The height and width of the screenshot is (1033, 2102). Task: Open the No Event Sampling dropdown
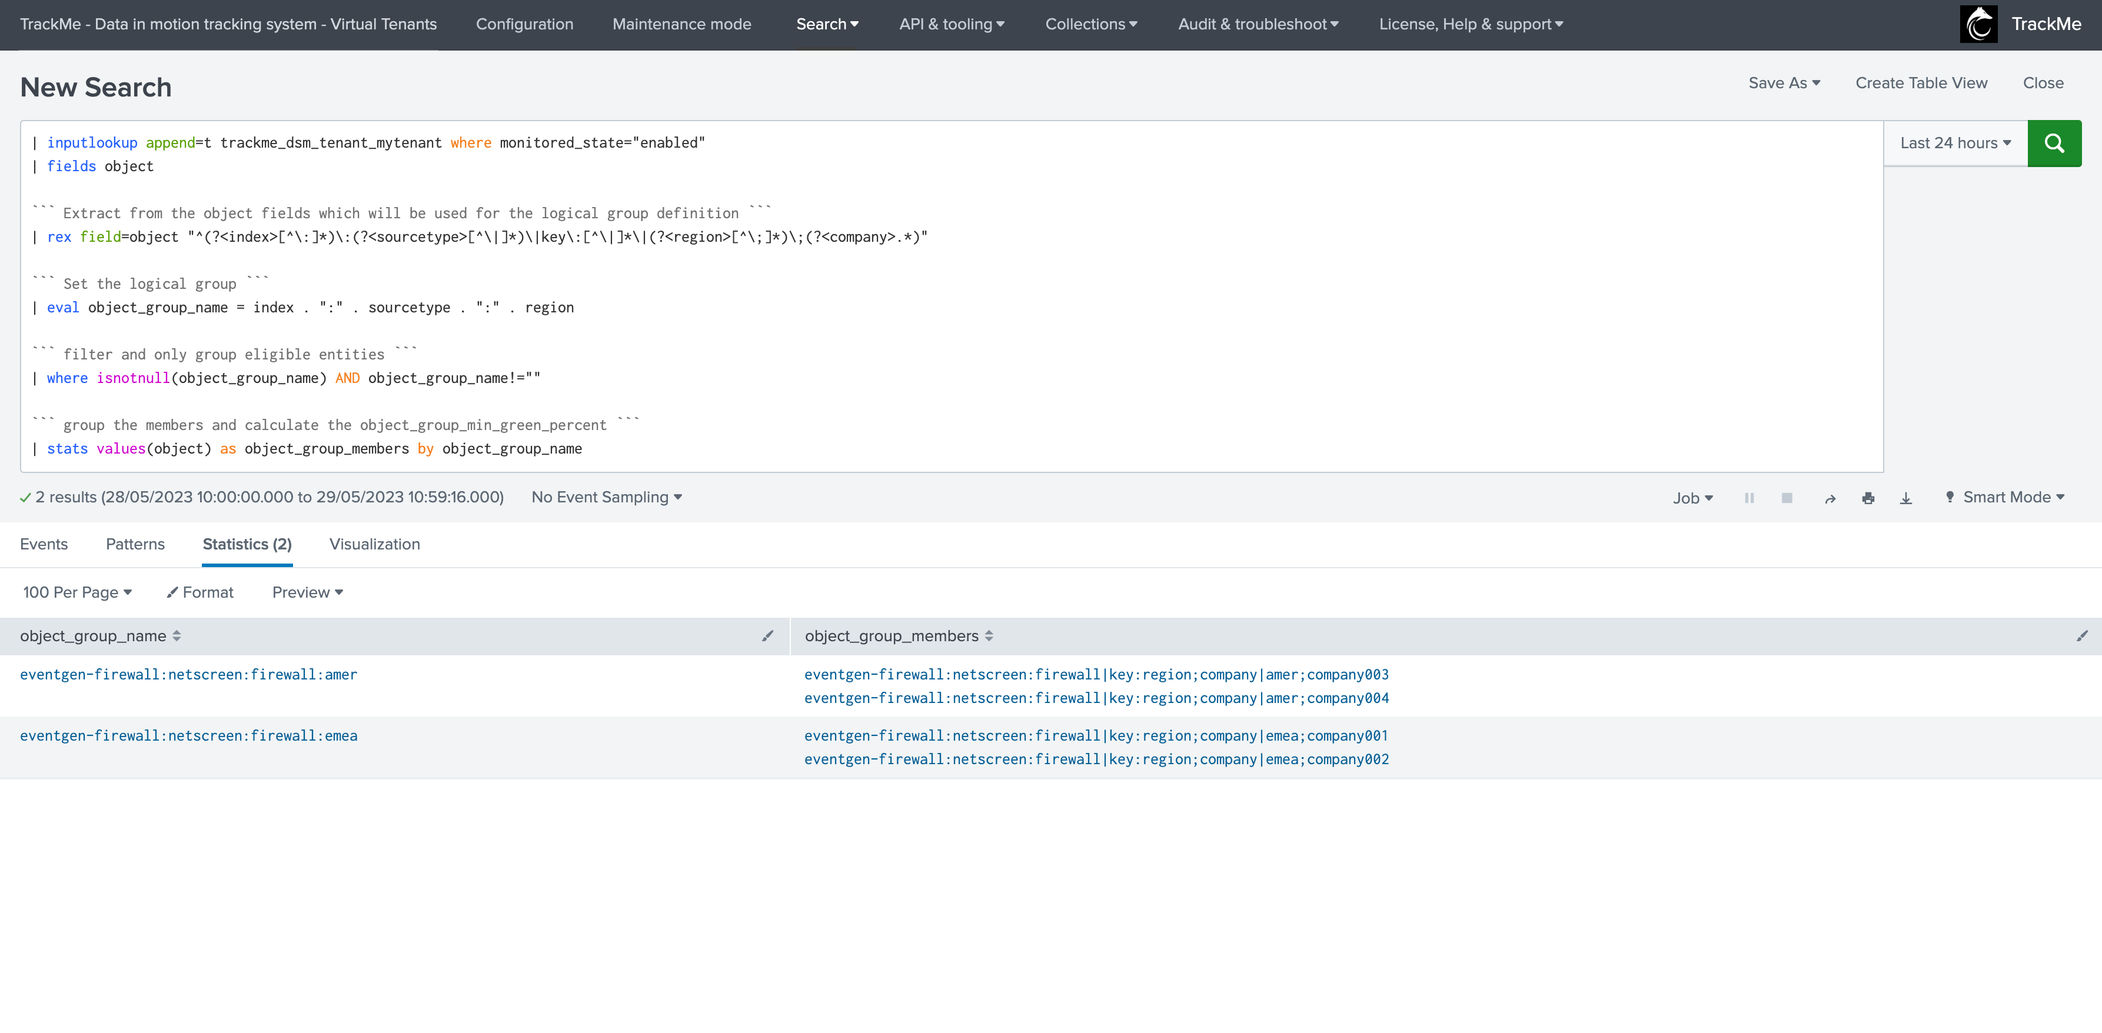coord(606,498)
